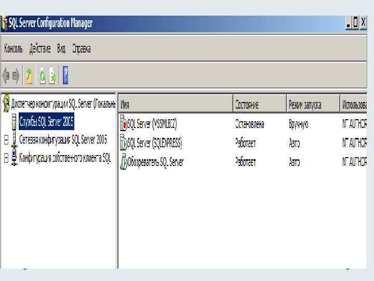Click the Остановлена status cell

[249, 124]
